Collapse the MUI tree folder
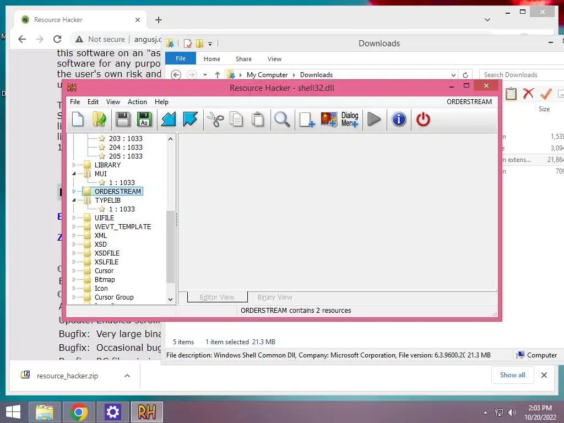Image resolution: width=564 pixels, height=423 pixels. click(x=74, y=173)
